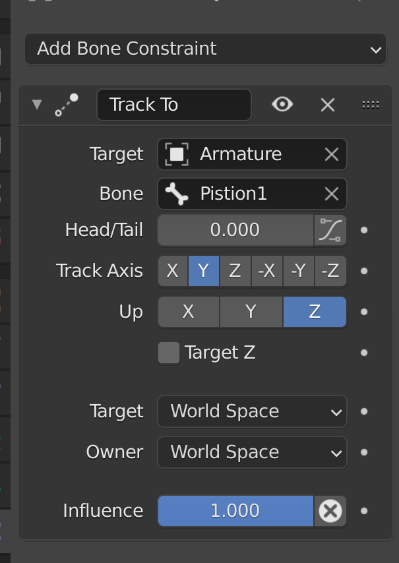The height and width of the screenshot is (563, 399).
Task: Open the Add Bone Constraint dropdown
Action: point(205,49)
